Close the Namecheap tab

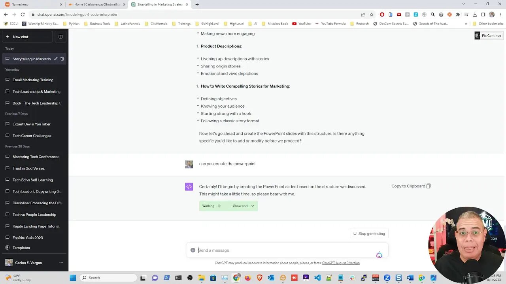click(x=61, y=4)
